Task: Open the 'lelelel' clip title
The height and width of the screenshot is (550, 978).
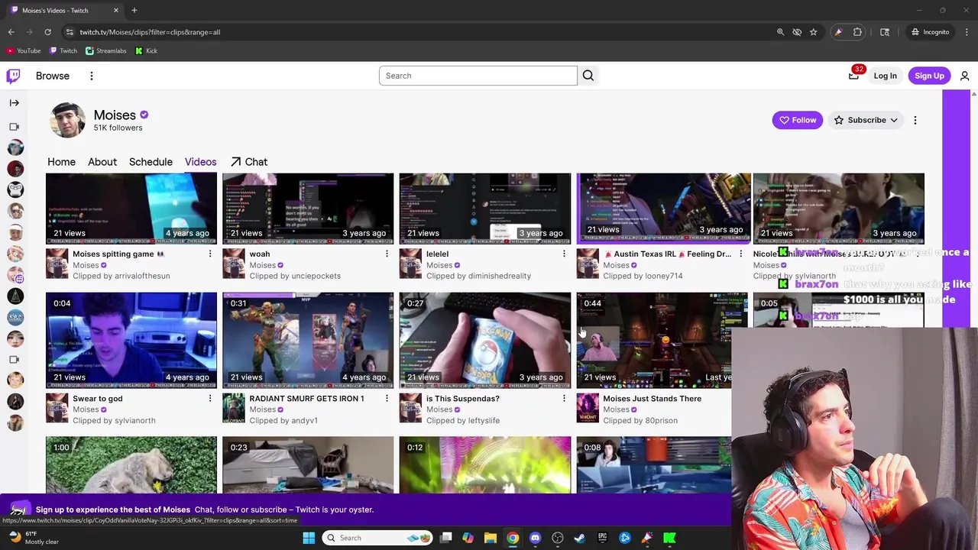Action: pos(438,254)
